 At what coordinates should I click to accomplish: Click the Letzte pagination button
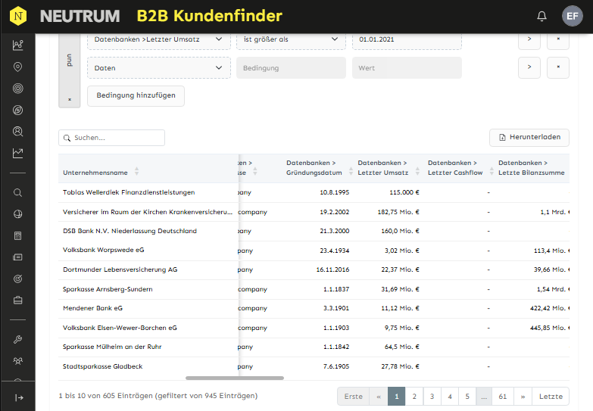tap(551, 397)
